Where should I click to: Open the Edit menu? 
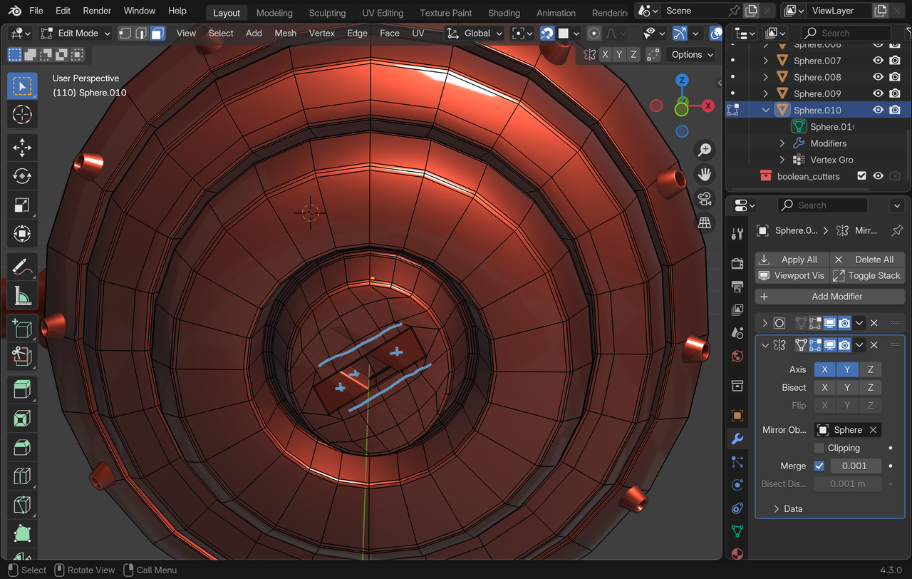(63, 11)
